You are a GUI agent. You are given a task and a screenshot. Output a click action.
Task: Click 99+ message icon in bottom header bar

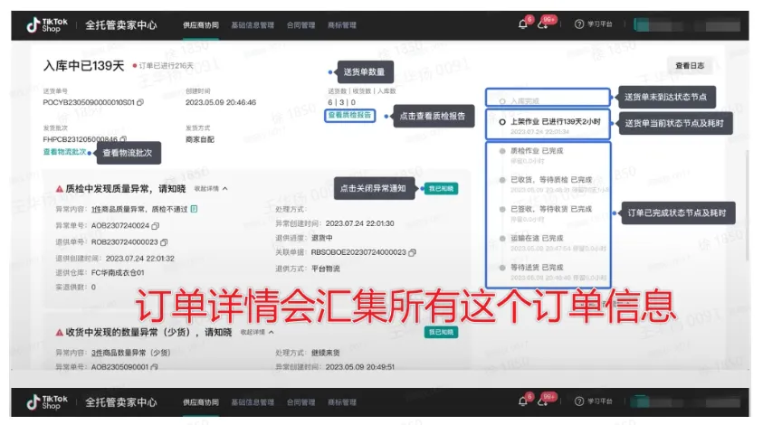542,401
